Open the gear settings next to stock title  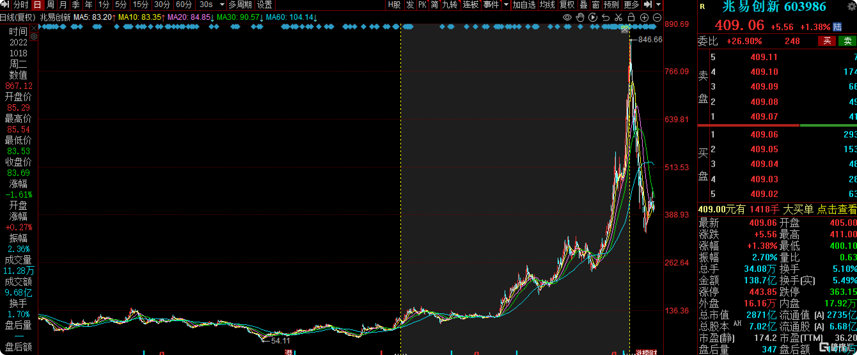tap(852, 7)
